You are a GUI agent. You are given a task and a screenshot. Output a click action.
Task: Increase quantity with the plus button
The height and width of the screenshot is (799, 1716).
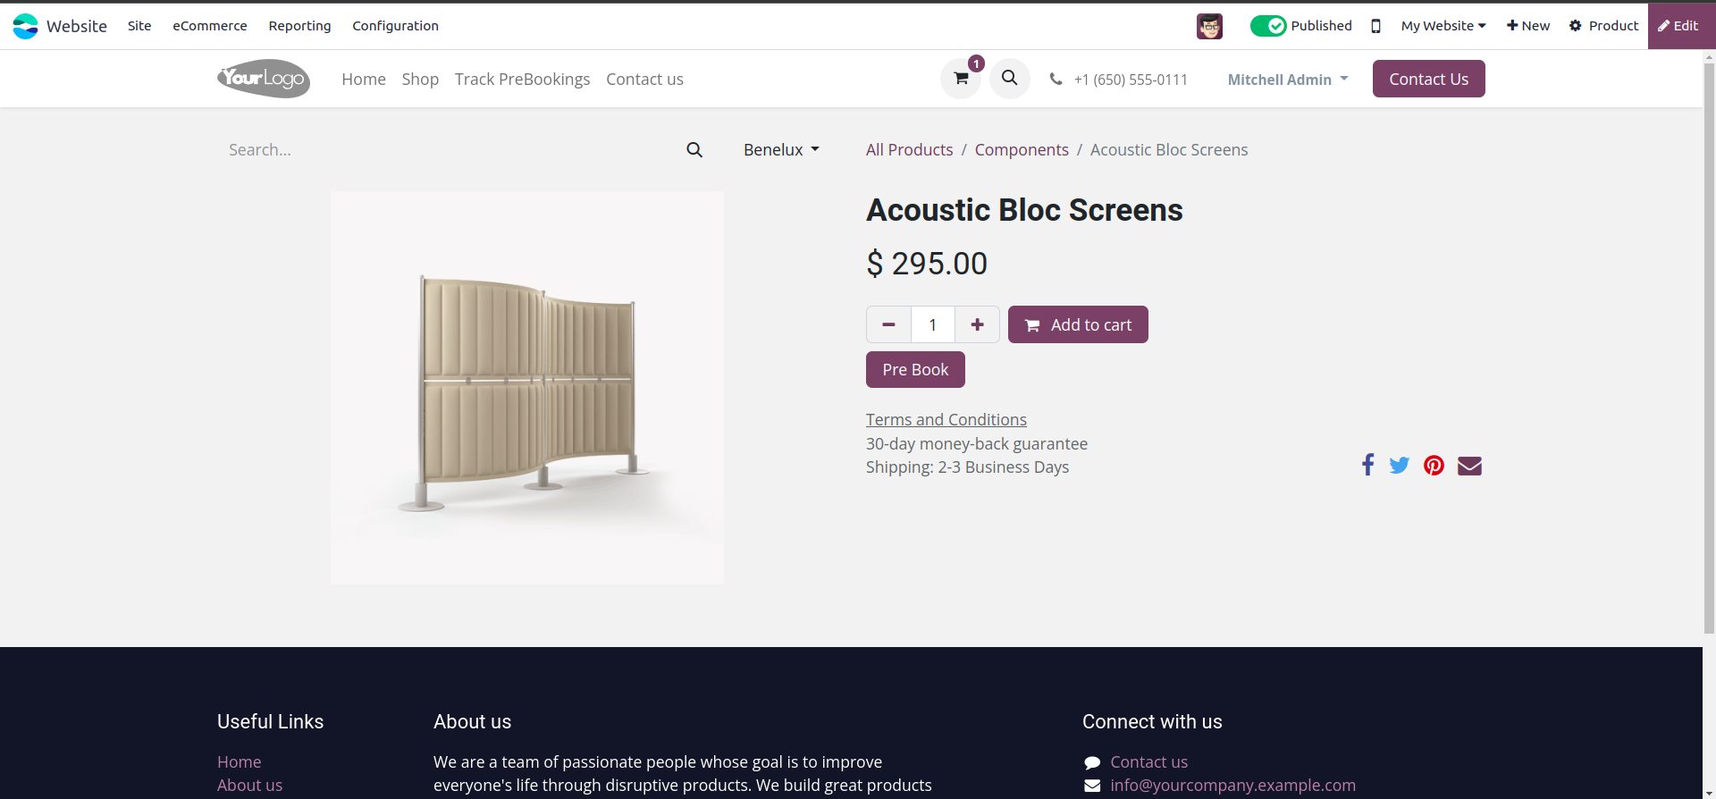pyautogui.click(x=977, y=324)
